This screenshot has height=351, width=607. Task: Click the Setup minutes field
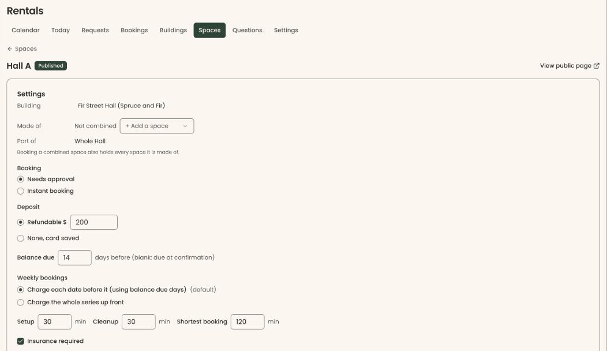(x=55, y=322)
